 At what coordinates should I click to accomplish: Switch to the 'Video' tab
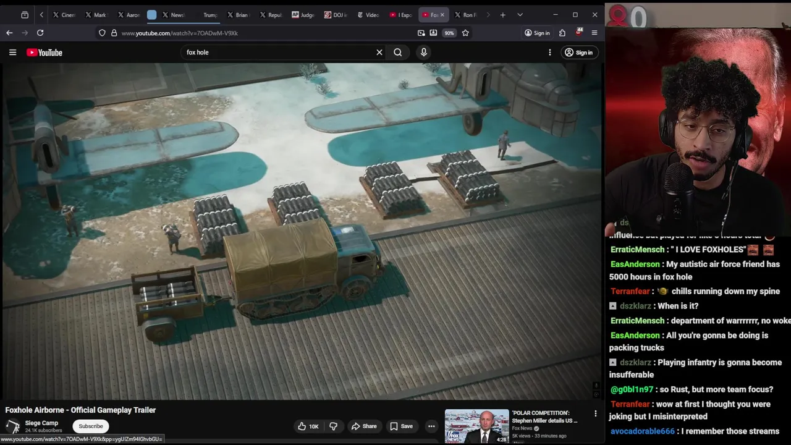[368, 15]
